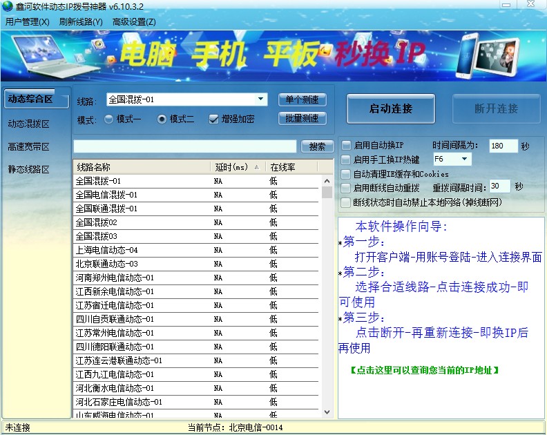Screen dimensions: 547x435
Task: Select the row 全国电信混拨-01
Action: click(196, 195)
